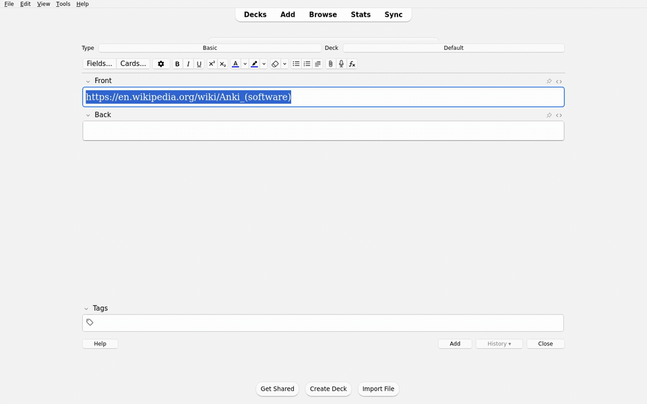Open the History dropdown button
The width and height of the screenshot is (647, 404).
pyautogui.click(x=499, y=344)
